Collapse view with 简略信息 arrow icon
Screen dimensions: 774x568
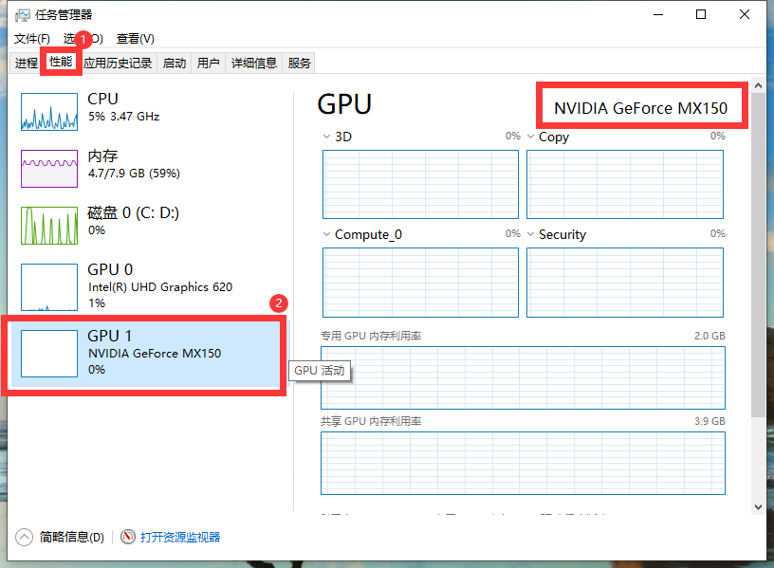coord(25,537)
